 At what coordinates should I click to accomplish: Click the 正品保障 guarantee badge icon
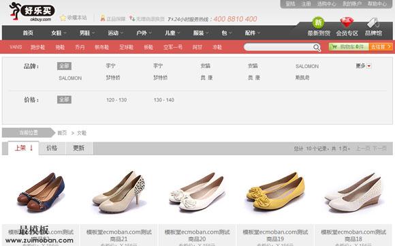tap(103, 18)
